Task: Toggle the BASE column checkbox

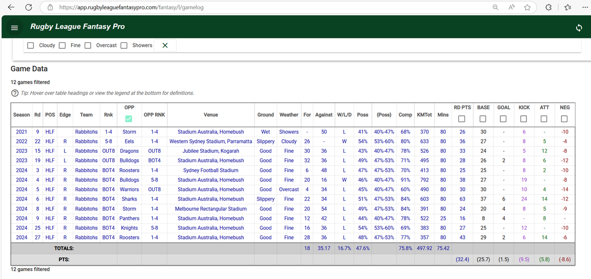Action: (x=483, y=119)
